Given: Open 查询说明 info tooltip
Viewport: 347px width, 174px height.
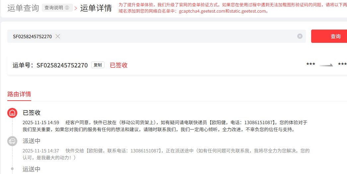Looking at the screenshot, I should coord(57,8).
